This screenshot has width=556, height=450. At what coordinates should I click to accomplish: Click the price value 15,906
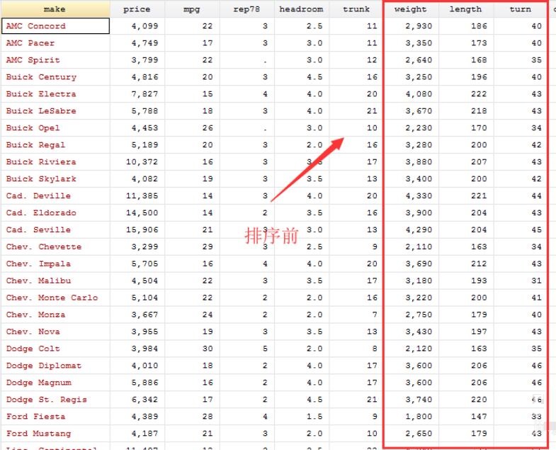(x=137, y=230)
